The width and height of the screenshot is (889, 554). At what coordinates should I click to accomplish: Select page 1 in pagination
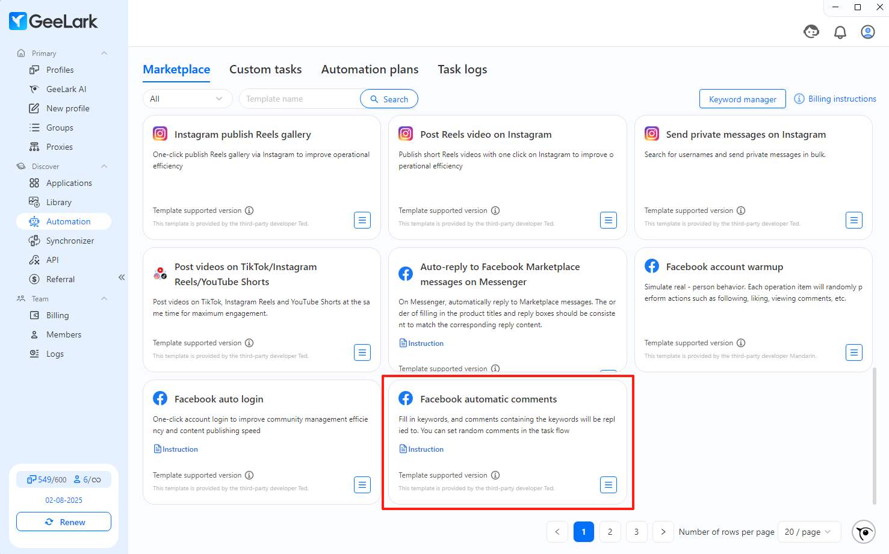coord(584,532)
